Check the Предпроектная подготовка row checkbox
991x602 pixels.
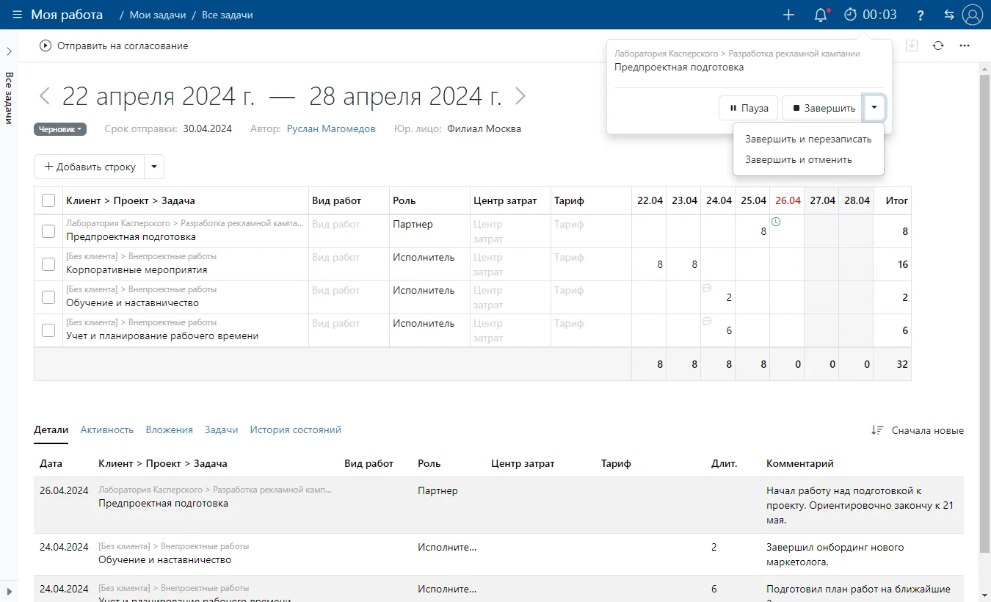coord(48,231)
